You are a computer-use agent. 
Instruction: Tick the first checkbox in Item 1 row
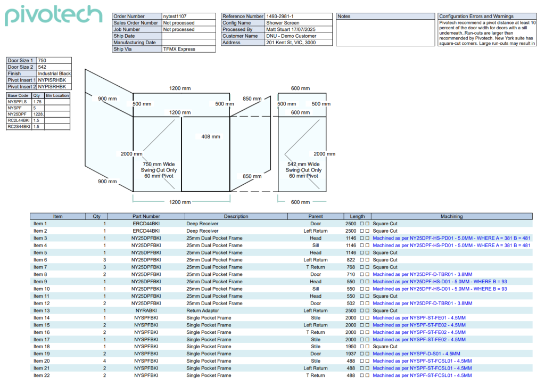click(x=362, y=224)
